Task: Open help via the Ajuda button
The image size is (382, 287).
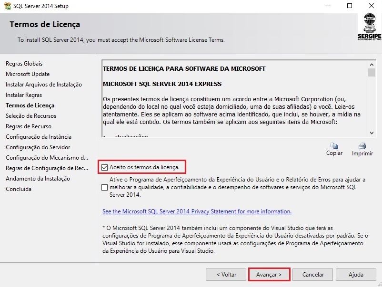Action: [355, 275]
